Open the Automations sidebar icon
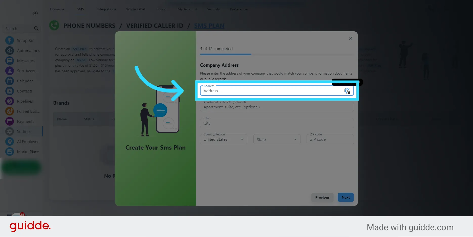Image resolution: width=473 pixels, height=237 pixels. point(10,51)
